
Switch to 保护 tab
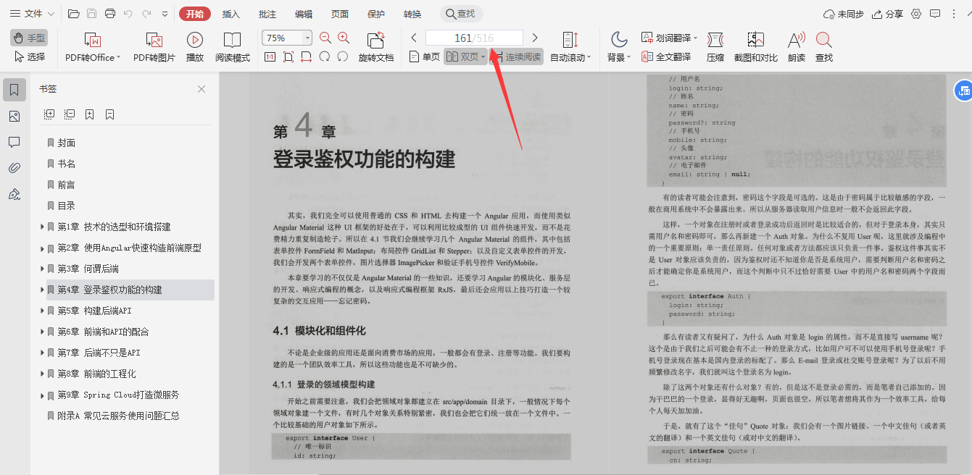click(376, 14)
